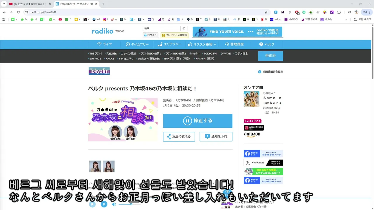Open the apps grid in bookmarks bar

(x=4, y=20)
